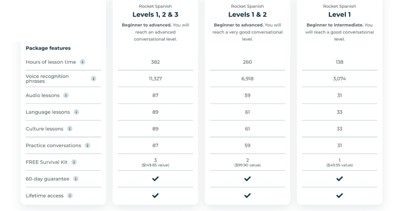
Task: Click the $49.95 value Survival Kit cell
Action: 340,163
